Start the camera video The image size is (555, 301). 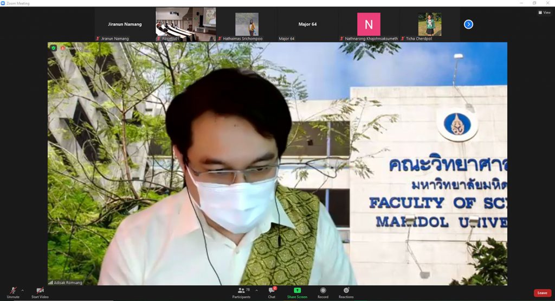[x=40, y=292]
